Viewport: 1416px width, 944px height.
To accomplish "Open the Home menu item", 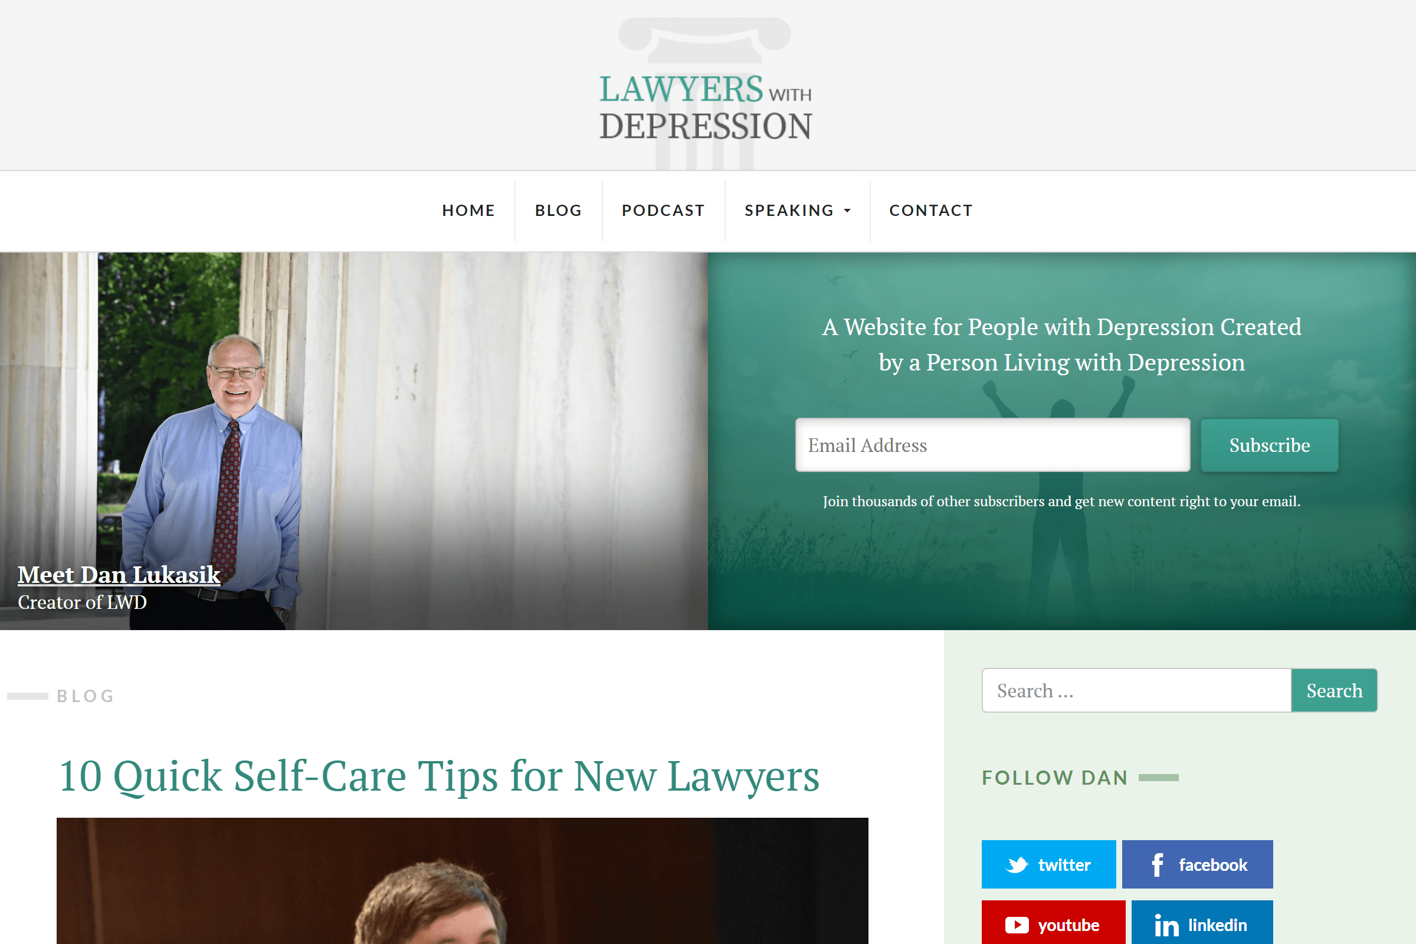I will (468, 210).
